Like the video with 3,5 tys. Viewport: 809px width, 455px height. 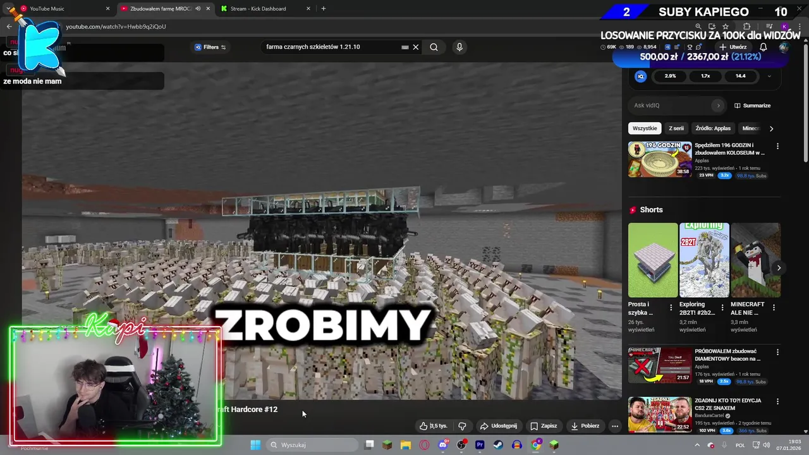click(433, 426)
